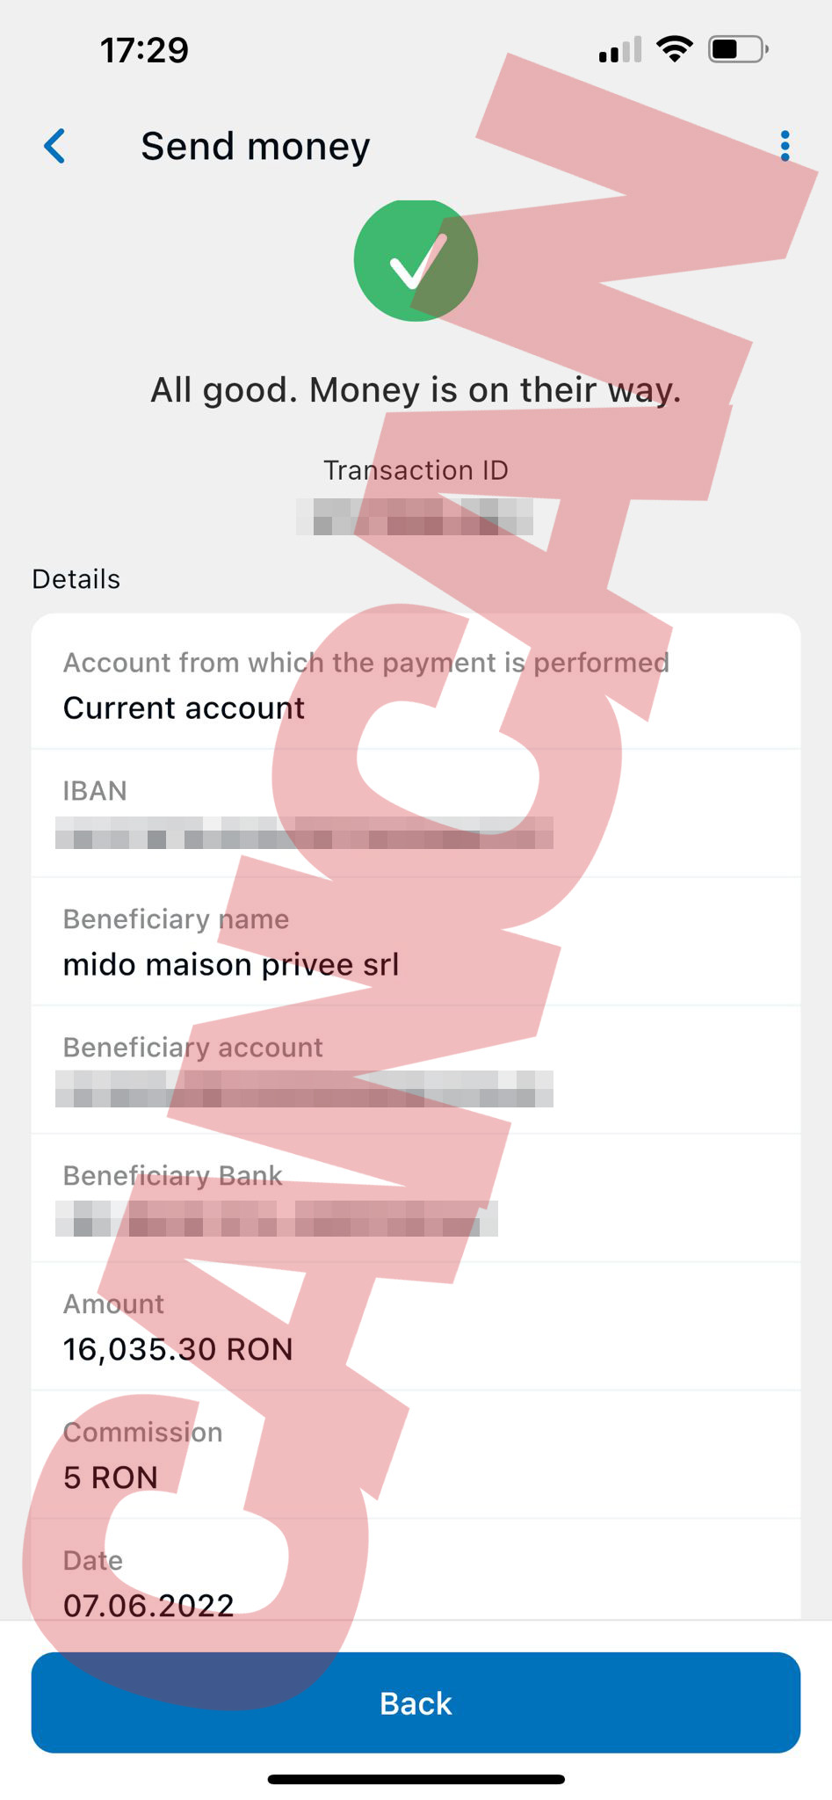Tap the Wi-Fi status icon
This screenshot has width=832, height=1800.
point(674,49)
